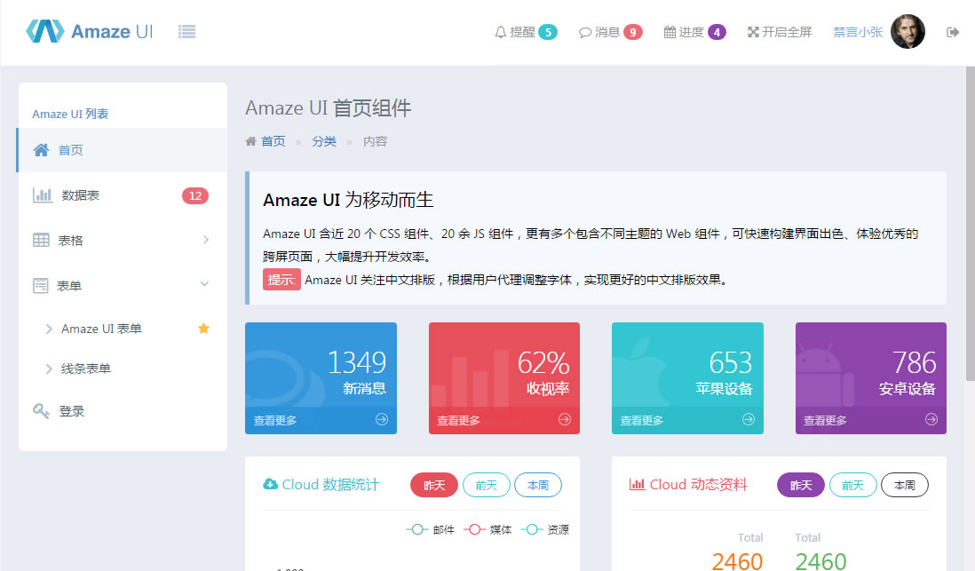Click the 进度 badge showing 4
The image size is (975, 571).
click(717, 32)
